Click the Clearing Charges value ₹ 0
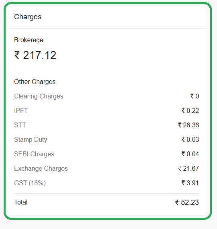The height and width of the screenshot is (229, 217). (x=195, y=96)
